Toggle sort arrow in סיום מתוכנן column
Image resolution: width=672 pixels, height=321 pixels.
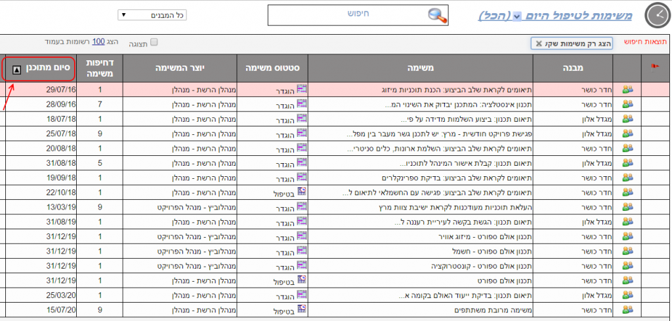17,68
